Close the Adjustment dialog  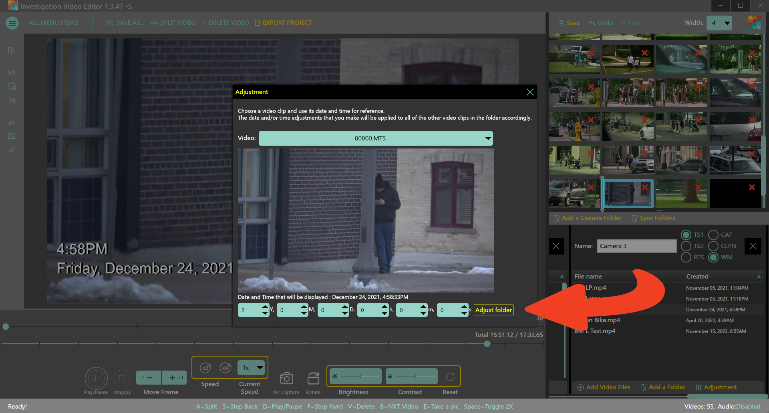pyautogui.click(x=530, y=92)
